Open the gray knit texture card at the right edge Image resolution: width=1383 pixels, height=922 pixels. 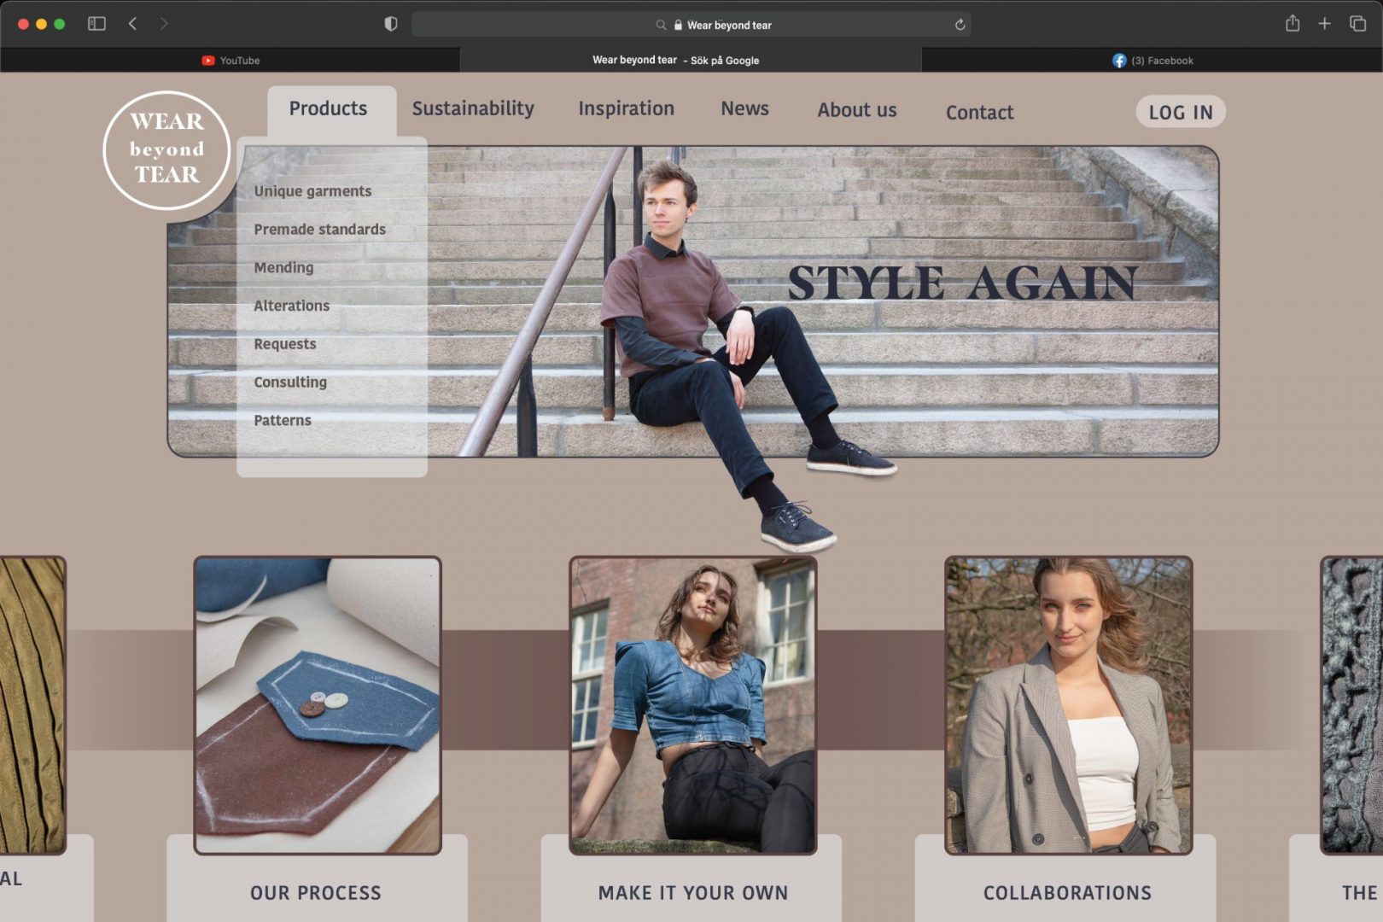[1352, 705]
